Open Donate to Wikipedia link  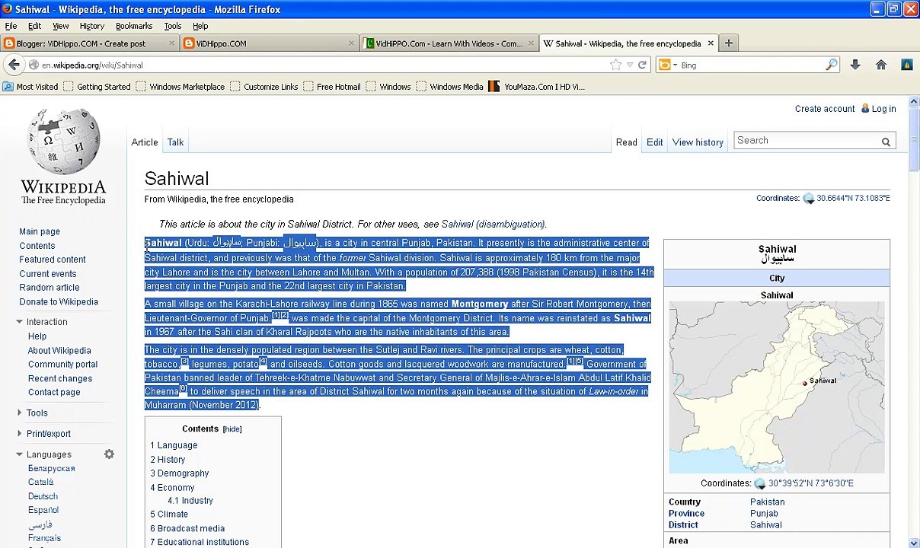(59, 302)
